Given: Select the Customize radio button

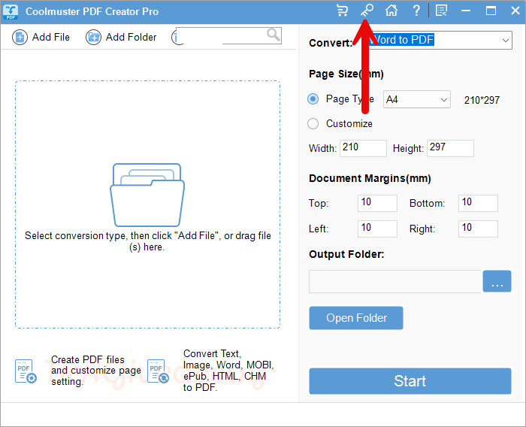Looking at the screenshot, I should pos(313,123).
